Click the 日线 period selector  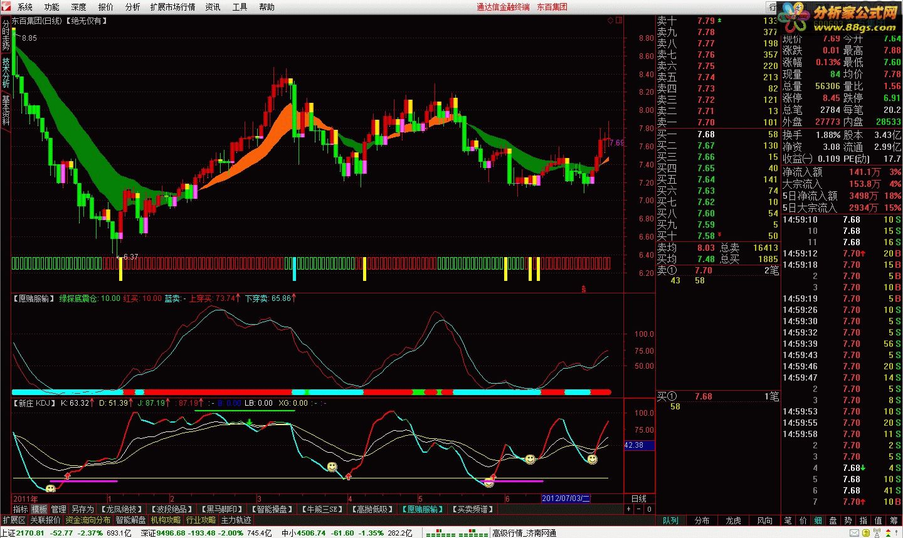click(x=639, y=498)
